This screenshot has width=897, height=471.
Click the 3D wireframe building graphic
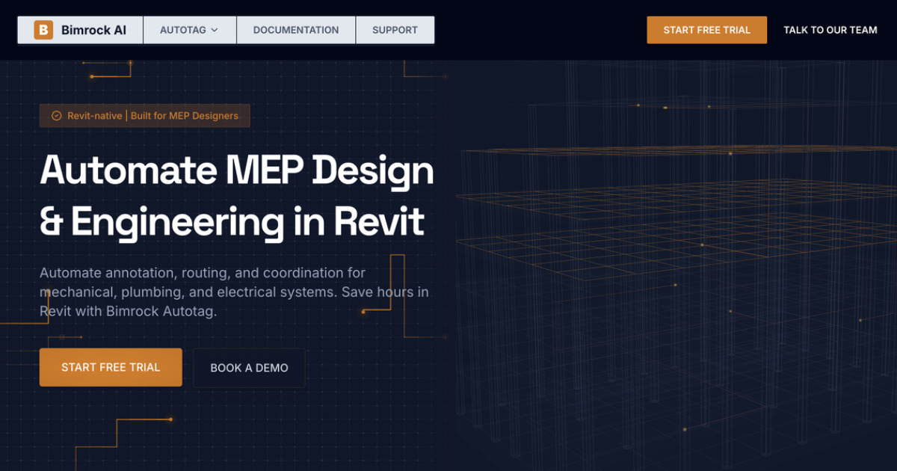coord(673,262)
